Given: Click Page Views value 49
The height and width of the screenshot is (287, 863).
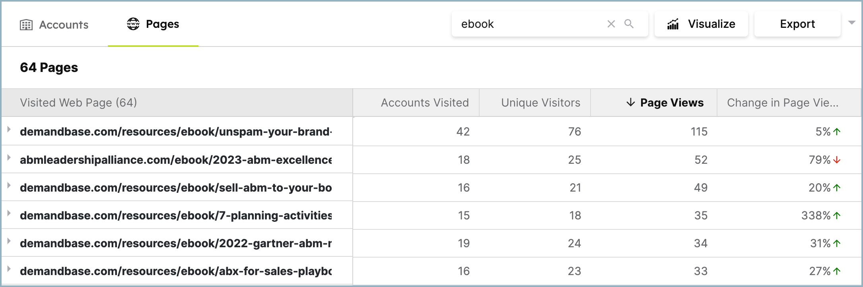Looking at the screenshot, I should point(701,188).
